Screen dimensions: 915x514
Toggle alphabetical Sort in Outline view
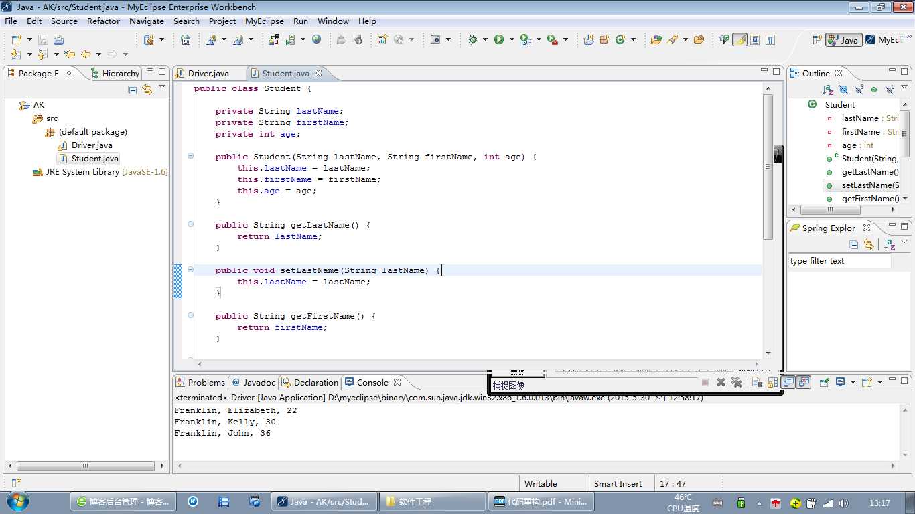tap(828, 90)
